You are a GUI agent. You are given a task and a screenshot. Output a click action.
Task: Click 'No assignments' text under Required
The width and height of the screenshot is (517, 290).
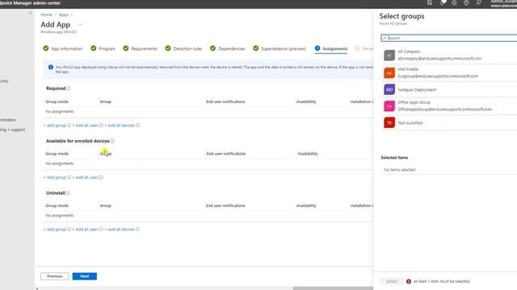point(60,111)
